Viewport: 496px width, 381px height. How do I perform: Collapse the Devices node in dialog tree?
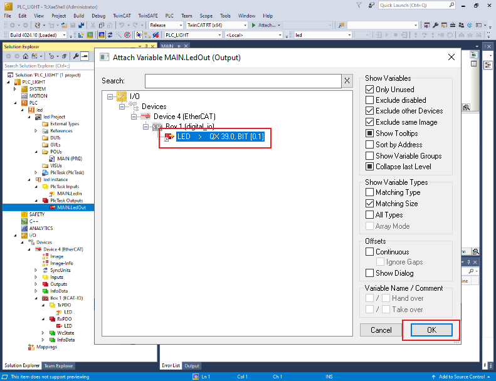point(122,107)
